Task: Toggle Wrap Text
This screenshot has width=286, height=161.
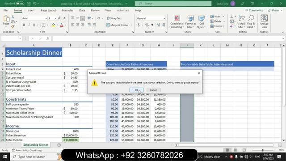Action: pyautogui.click(x=114, y=18)
